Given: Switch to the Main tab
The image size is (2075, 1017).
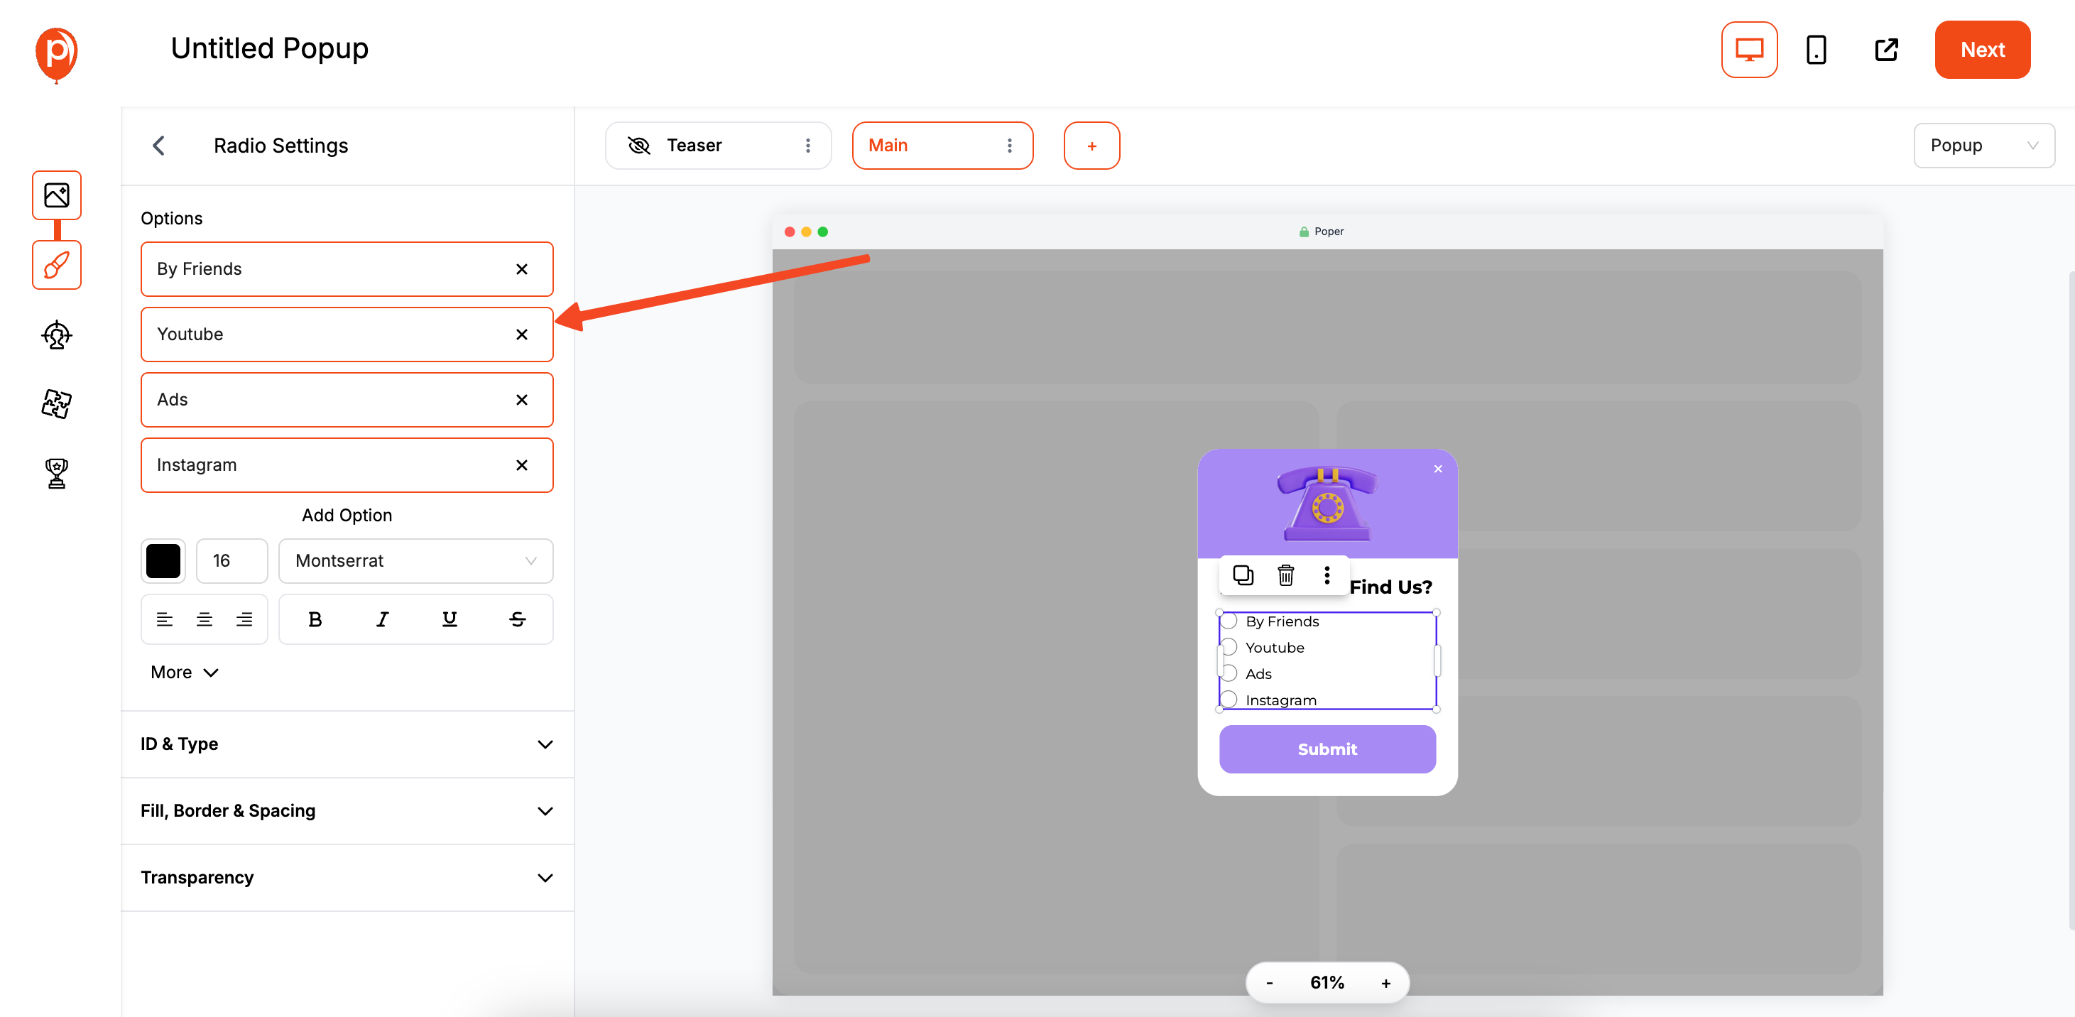Looking at the screenshot, I should click(942, 146).
